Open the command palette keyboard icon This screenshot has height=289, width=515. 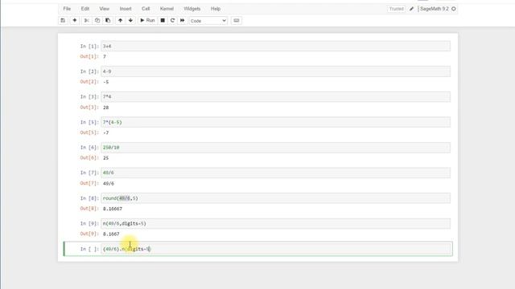[x=237, y=20]
